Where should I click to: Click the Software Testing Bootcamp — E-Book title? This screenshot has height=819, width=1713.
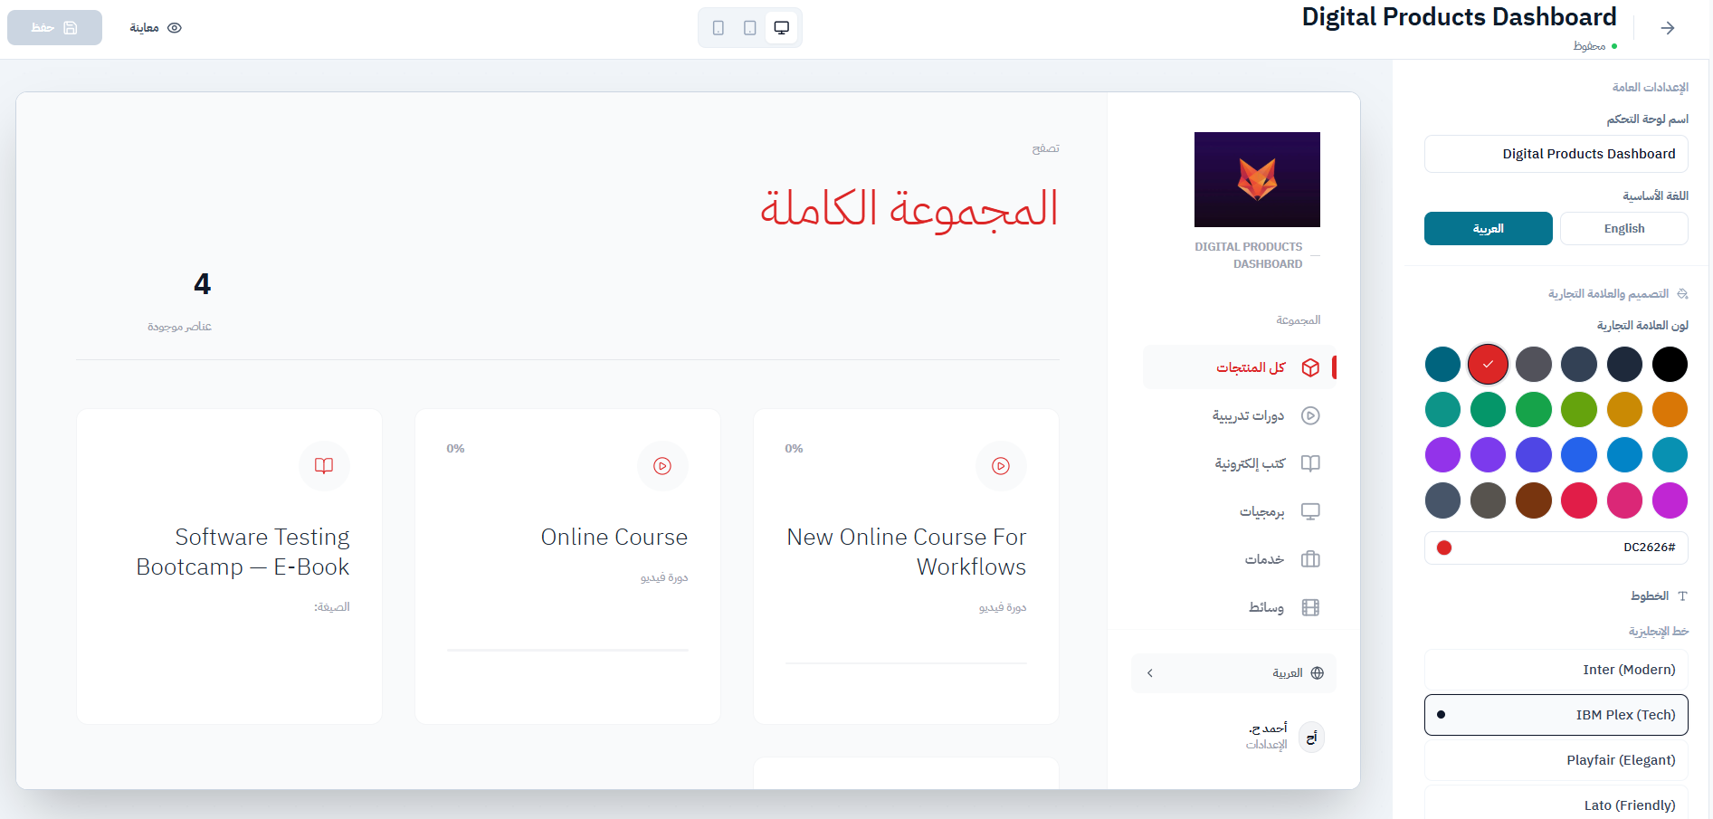coord(243,552)
